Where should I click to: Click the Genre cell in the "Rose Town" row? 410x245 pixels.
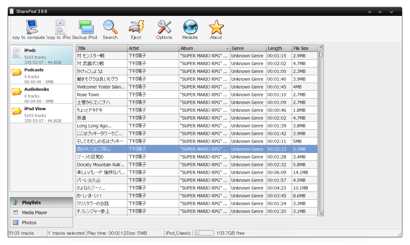249,95
